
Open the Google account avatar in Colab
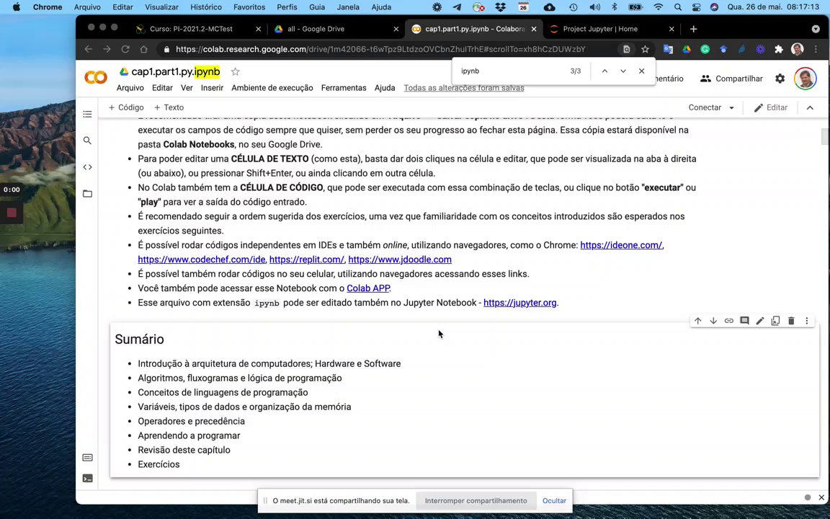(805, 79)
